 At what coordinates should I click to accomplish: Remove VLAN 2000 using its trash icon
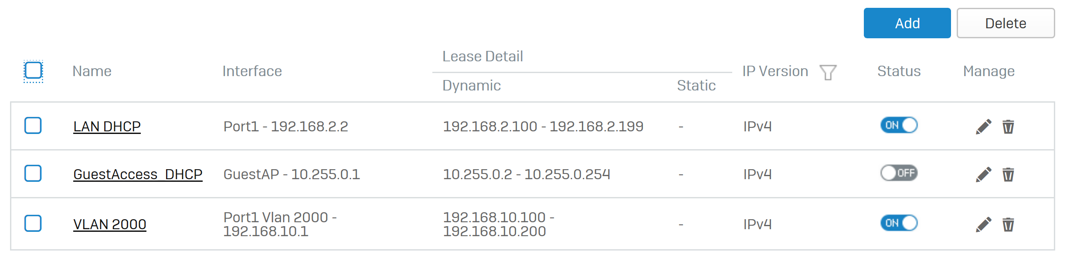pyautogui.click(x=1008, y=224)
